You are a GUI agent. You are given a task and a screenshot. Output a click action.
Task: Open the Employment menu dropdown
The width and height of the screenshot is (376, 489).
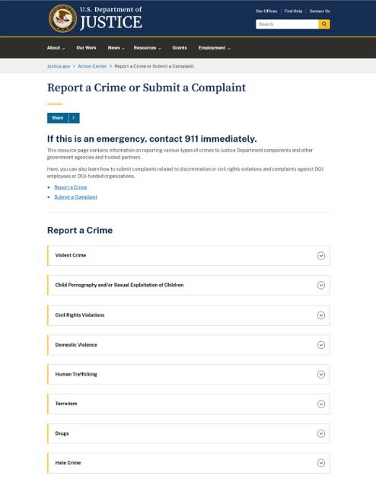click(215, 48)
